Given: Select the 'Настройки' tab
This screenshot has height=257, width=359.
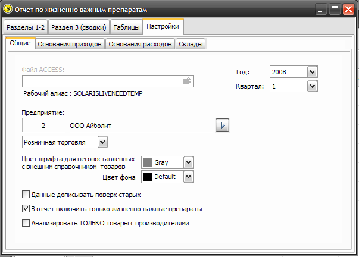Looking at the screenshot, I should coord(163,27).
